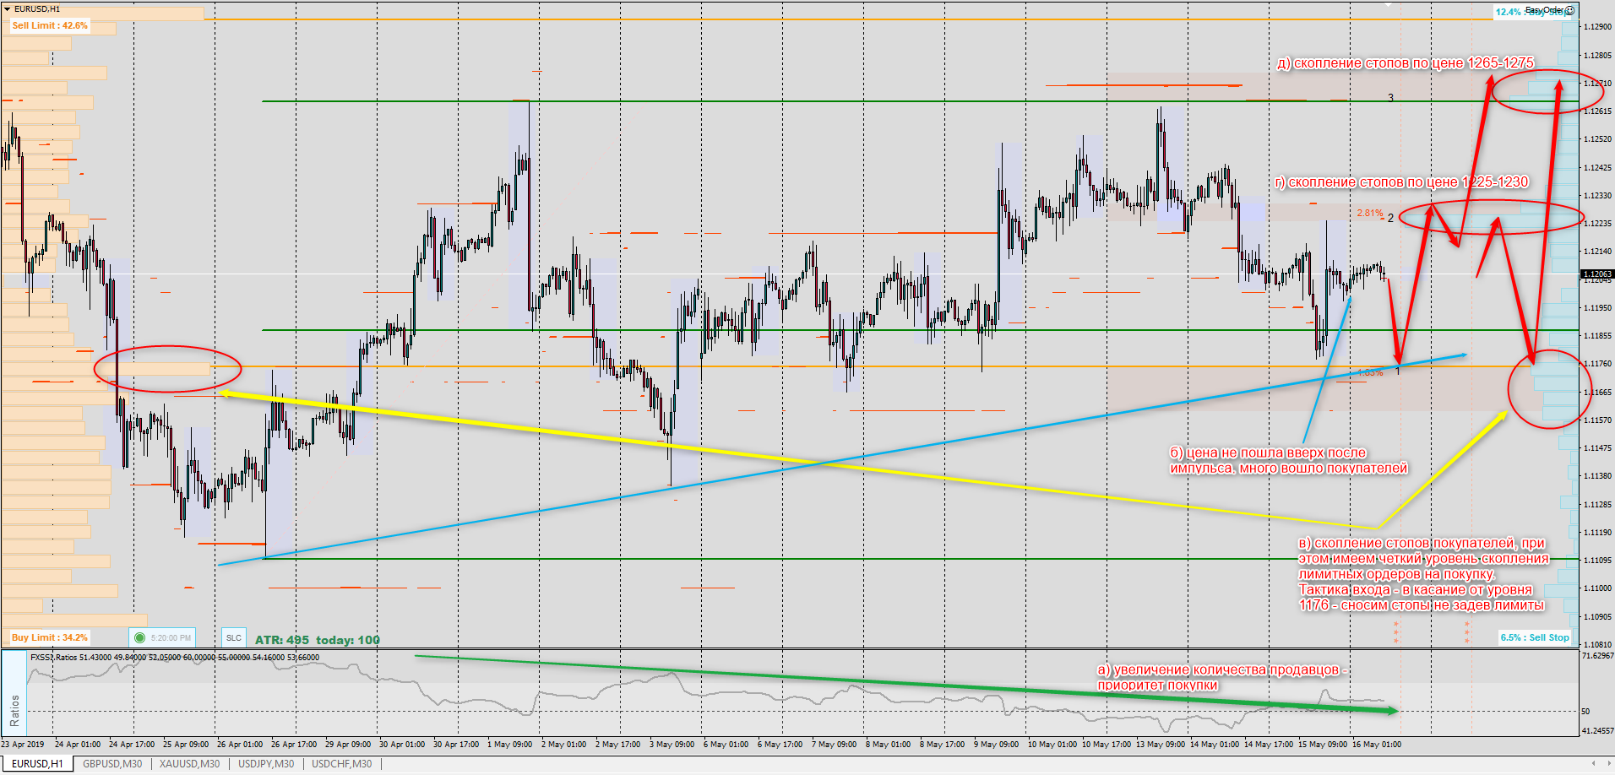Click the 41.24557 indicator scale value
This screenshot has height=775, width=1615.
(1597, 730)
